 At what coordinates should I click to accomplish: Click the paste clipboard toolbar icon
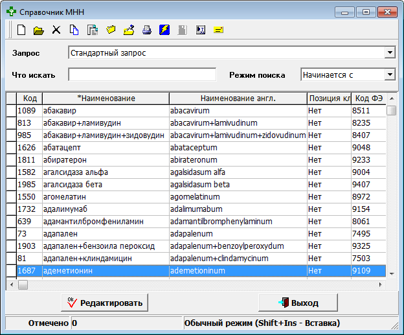(93, 30)
